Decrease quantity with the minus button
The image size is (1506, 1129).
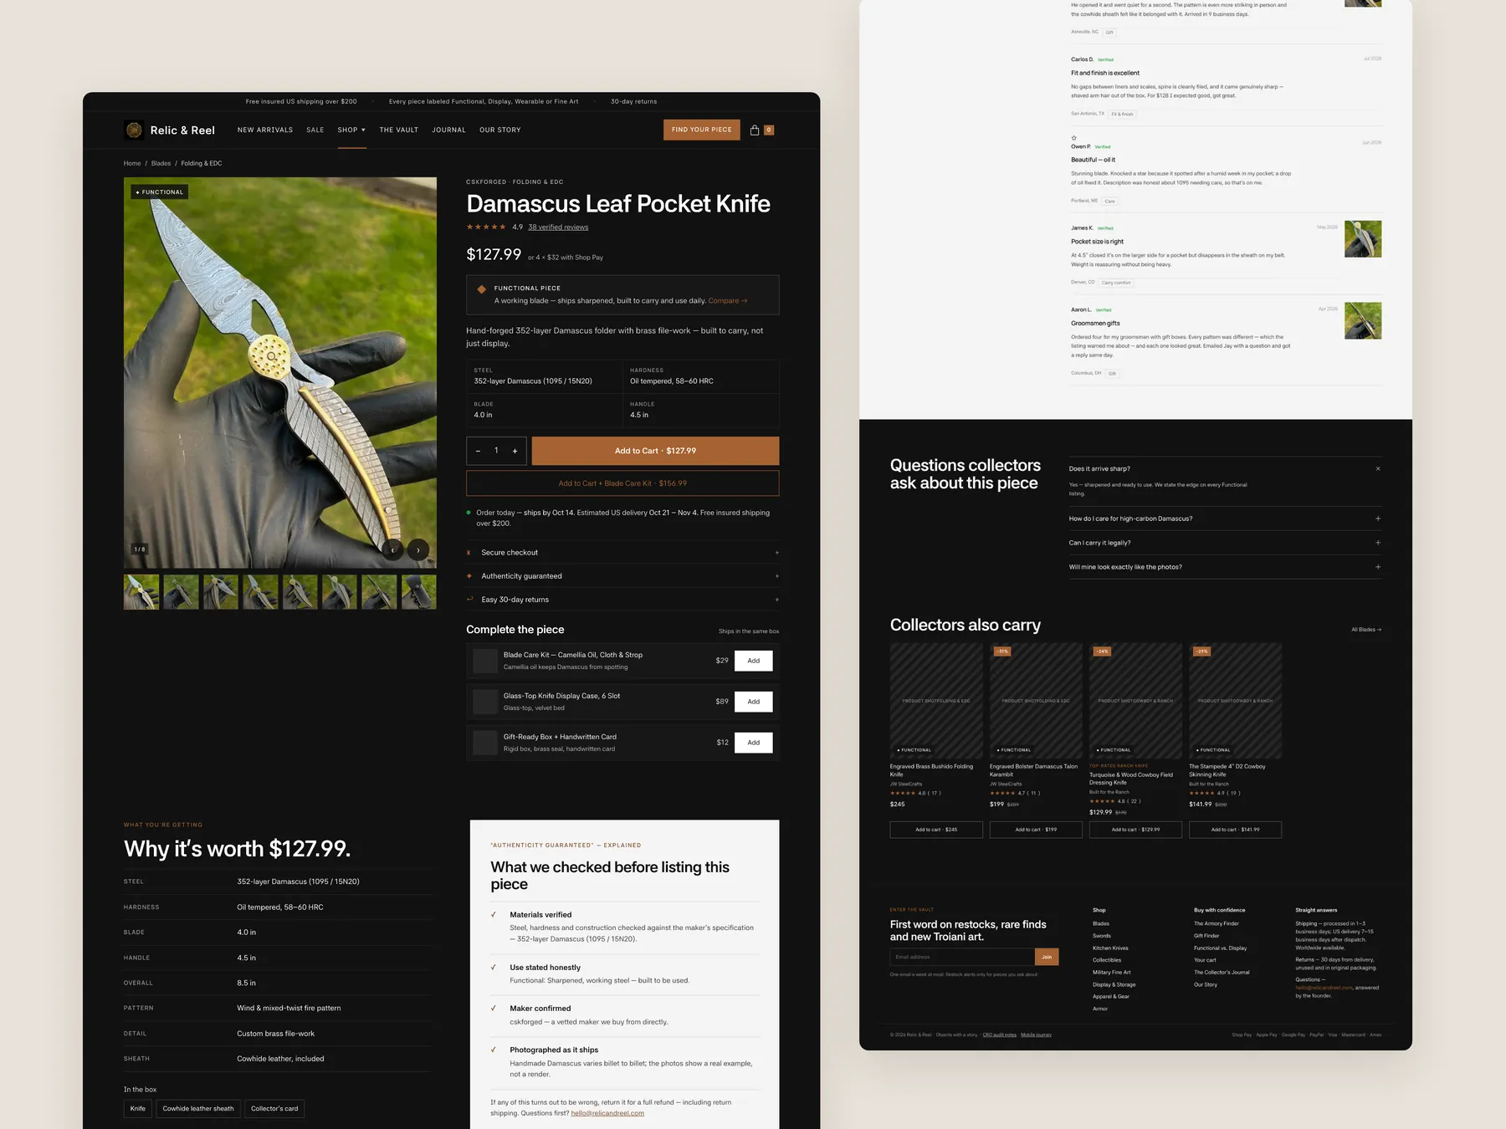pos(478,451)
